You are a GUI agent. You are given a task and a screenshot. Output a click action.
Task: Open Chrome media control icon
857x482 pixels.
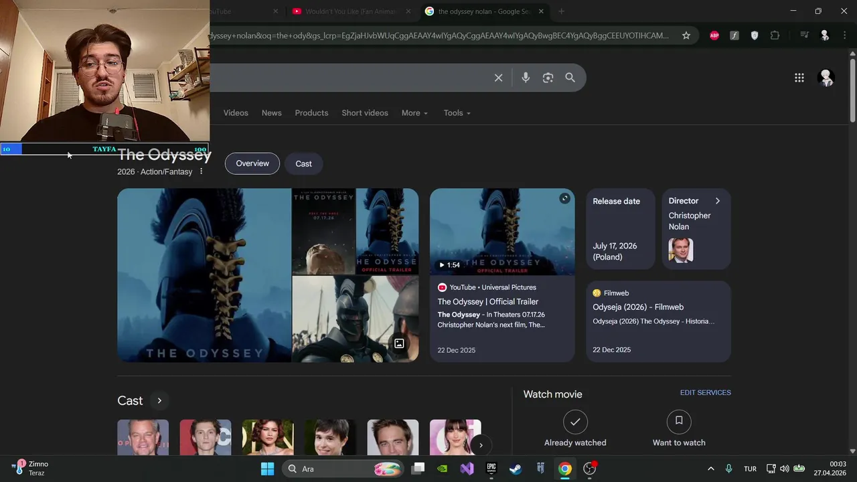tap(805, 35)
